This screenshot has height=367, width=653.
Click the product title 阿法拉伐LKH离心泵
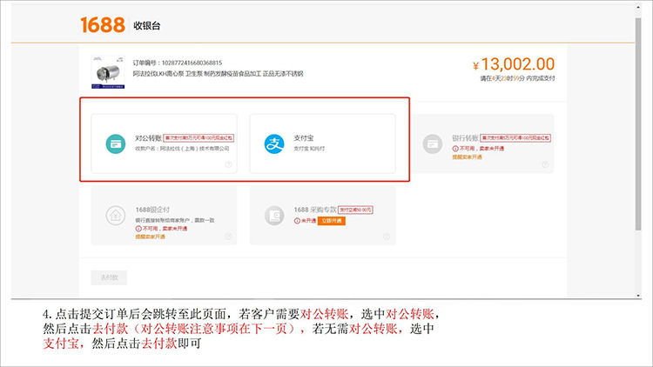pos(218,74)
